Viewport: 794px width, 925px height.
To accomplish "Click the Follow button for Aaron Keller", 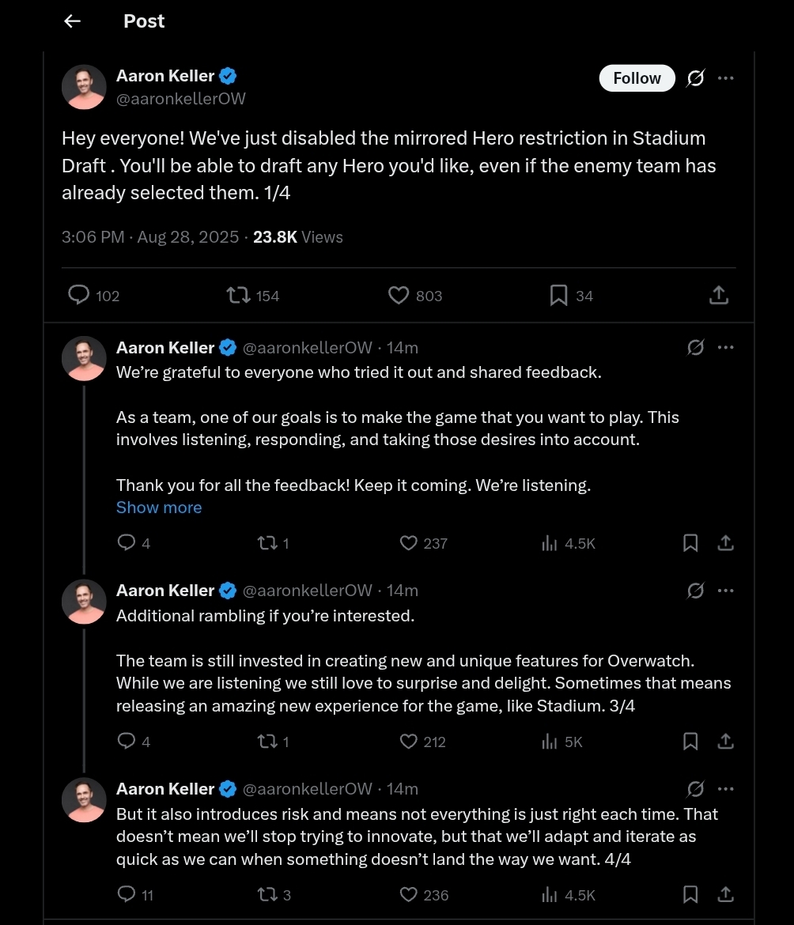I will [x=637, y=77].
